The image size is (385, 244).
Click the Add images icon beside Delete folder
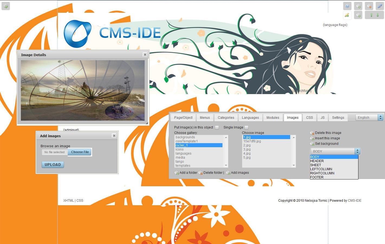click(x=228, y=172)
